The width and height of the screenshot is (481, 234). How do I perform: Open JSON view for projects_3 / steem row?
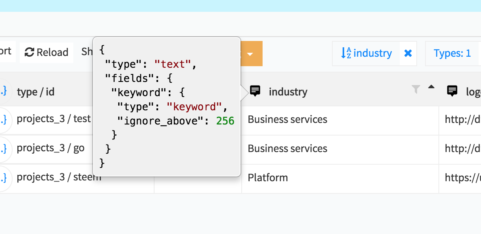coord(3,178)
